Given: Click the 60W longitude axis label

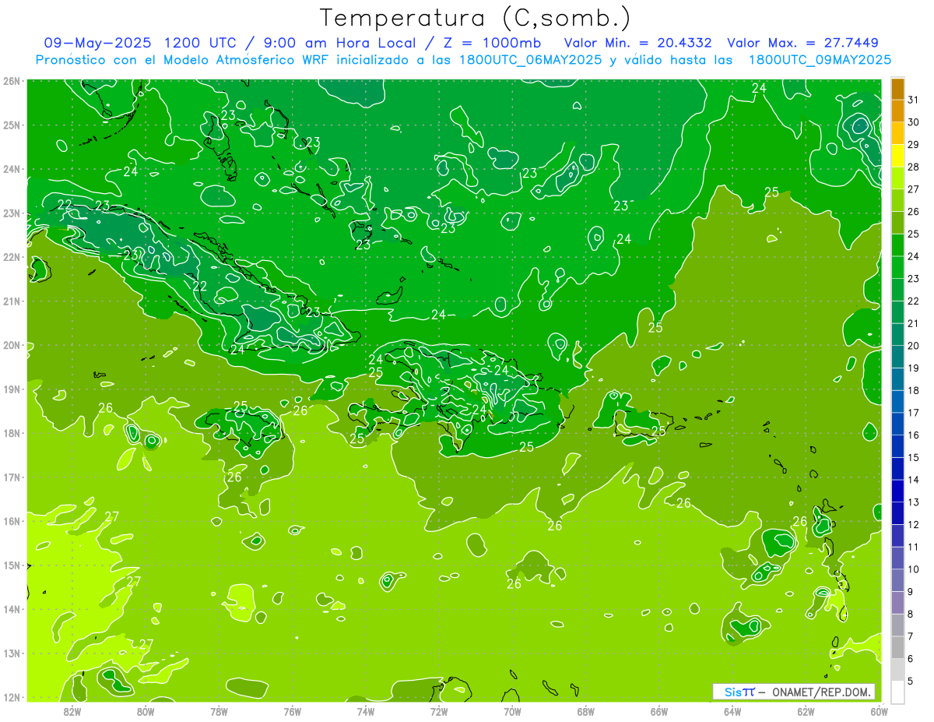Looking at the screenshot, I should pyautogui.click(x=879, y=711).
